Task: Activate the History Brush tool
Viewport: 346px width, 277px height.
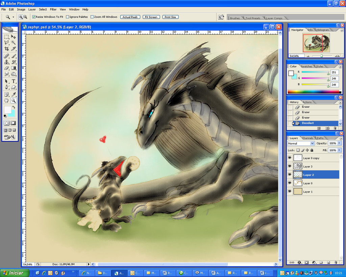Action: tap(14, 62)
